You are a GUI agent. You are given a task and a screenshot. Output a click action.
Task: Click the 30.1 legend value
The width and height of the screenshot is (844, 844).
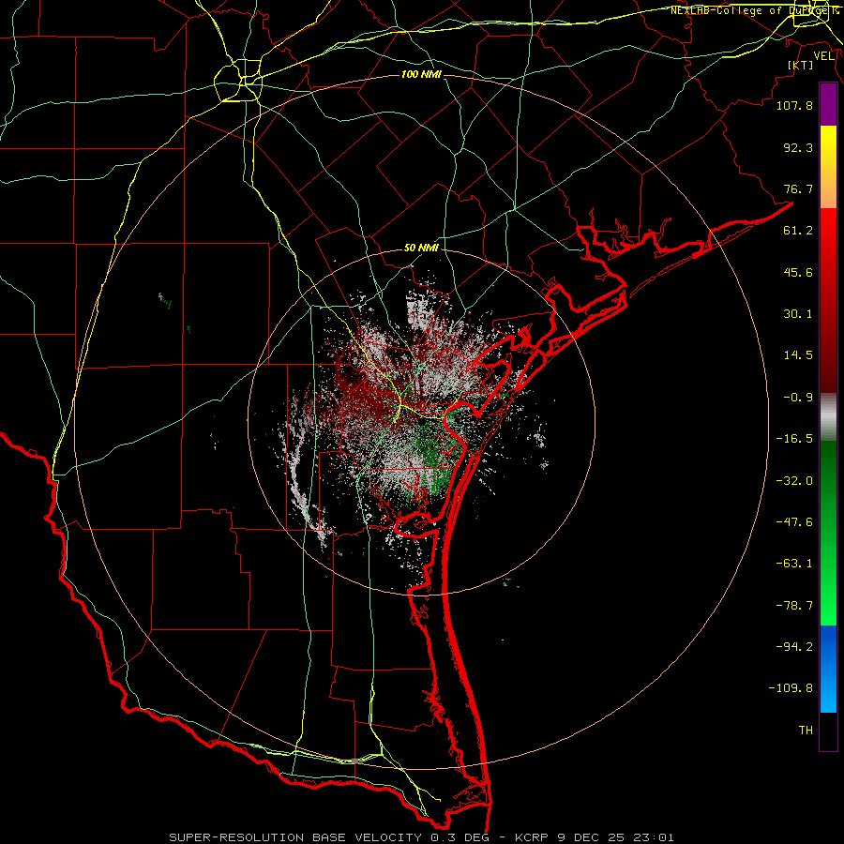pyautogui.click(x=798, y=314)
